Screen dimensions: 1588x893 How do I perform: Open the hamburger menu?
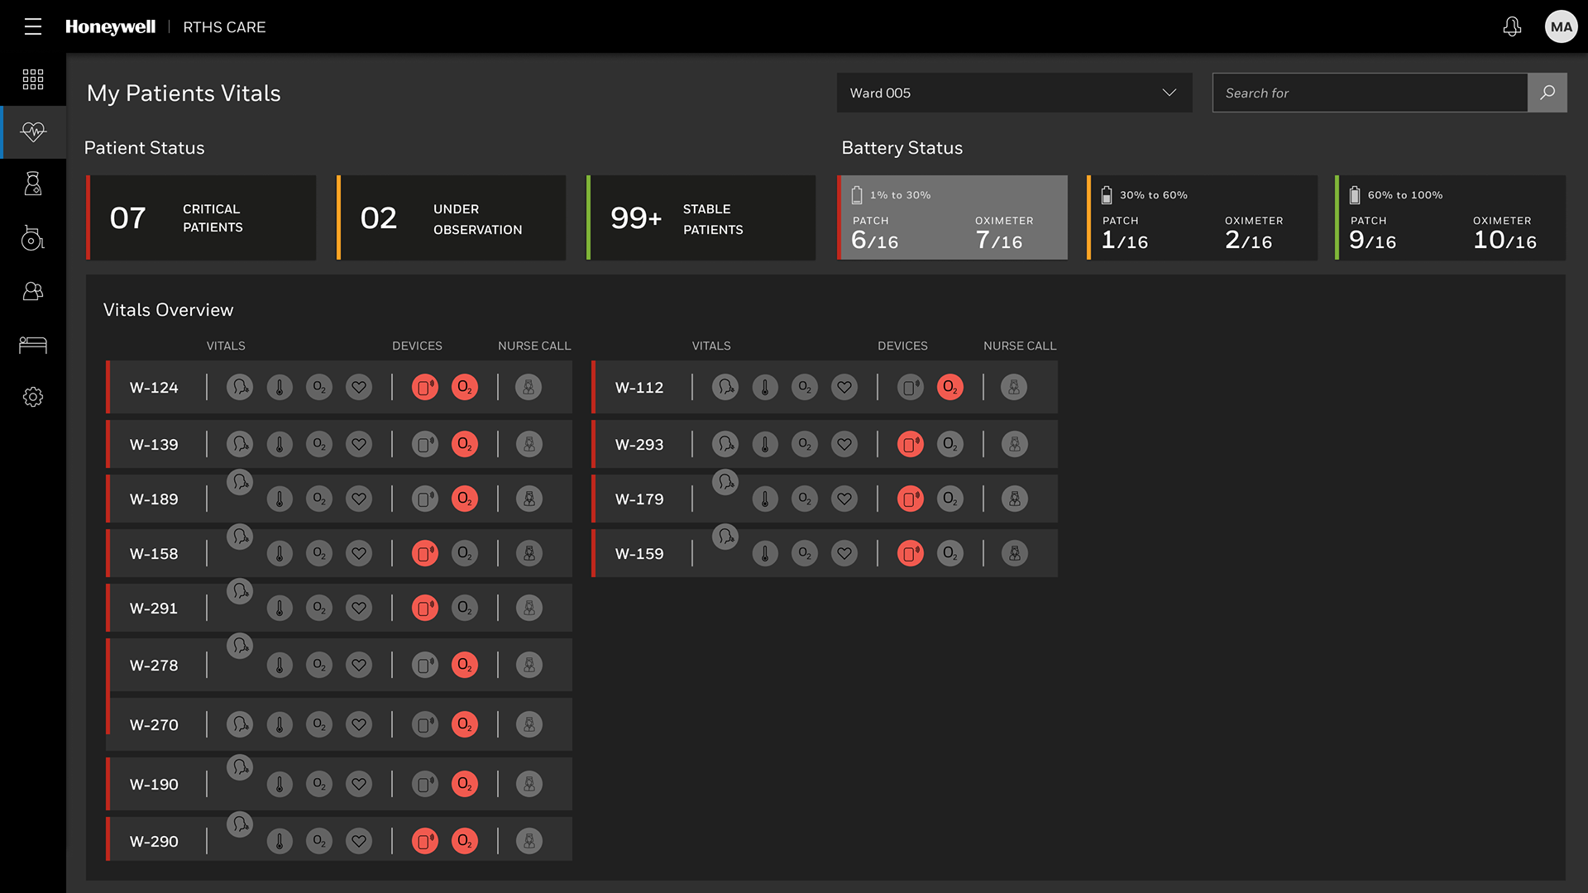[33, 26]
